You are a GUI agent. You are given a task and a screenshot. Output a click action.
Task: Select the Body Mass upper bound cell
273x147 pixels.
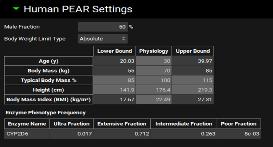tap(193, 70)
